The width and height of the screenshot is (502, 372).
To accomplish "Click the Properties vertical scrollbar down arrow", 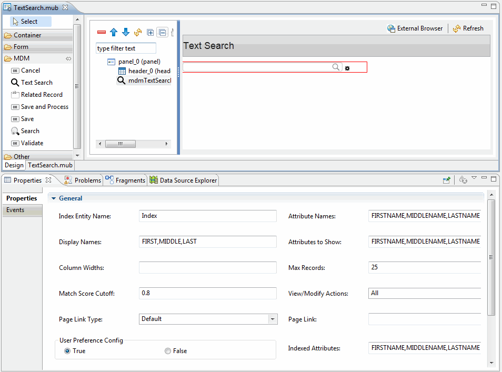I will click(491, 363).
